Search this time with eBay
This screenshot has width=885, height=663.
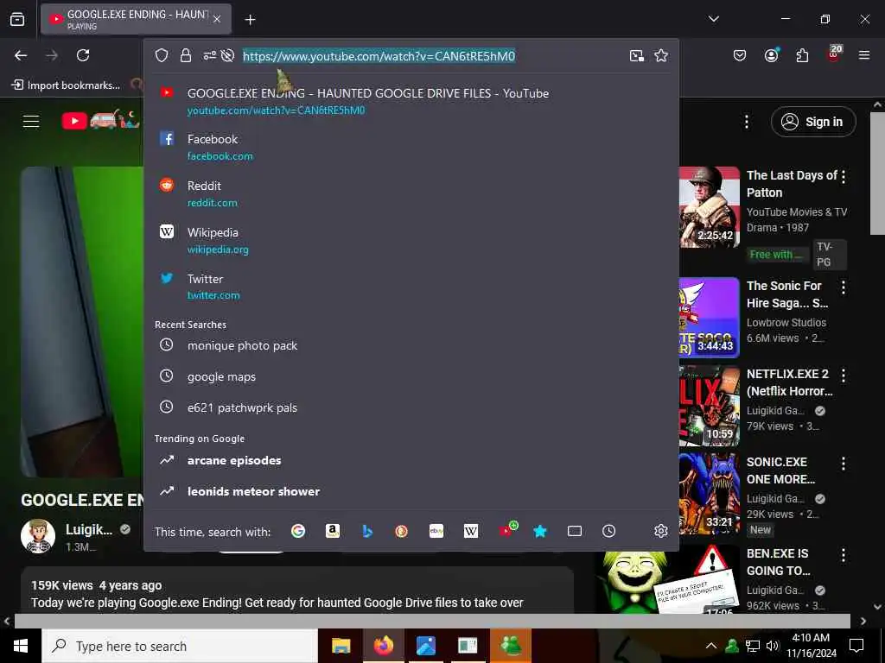[436, 531]
